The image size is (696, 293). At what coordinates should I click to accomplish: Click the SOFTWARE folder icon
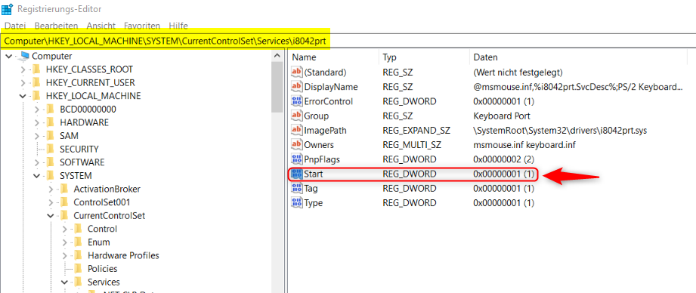pyautogui.click(x=51, y=162)
